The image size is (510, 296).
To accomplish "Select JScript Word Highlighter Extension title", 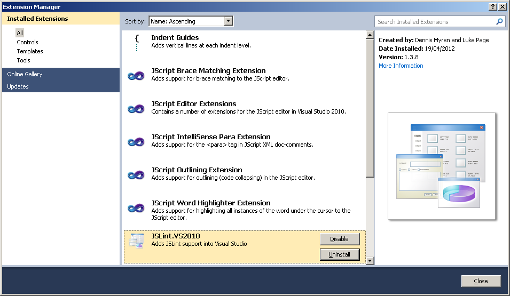I will click(x=211, y=203).
